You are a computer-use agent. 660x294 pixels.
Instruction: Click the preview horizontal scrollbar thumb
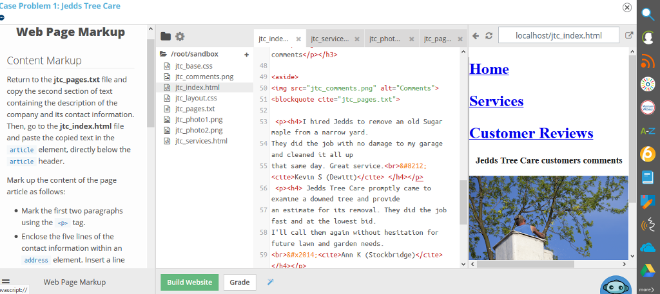[x=526, y=264]
